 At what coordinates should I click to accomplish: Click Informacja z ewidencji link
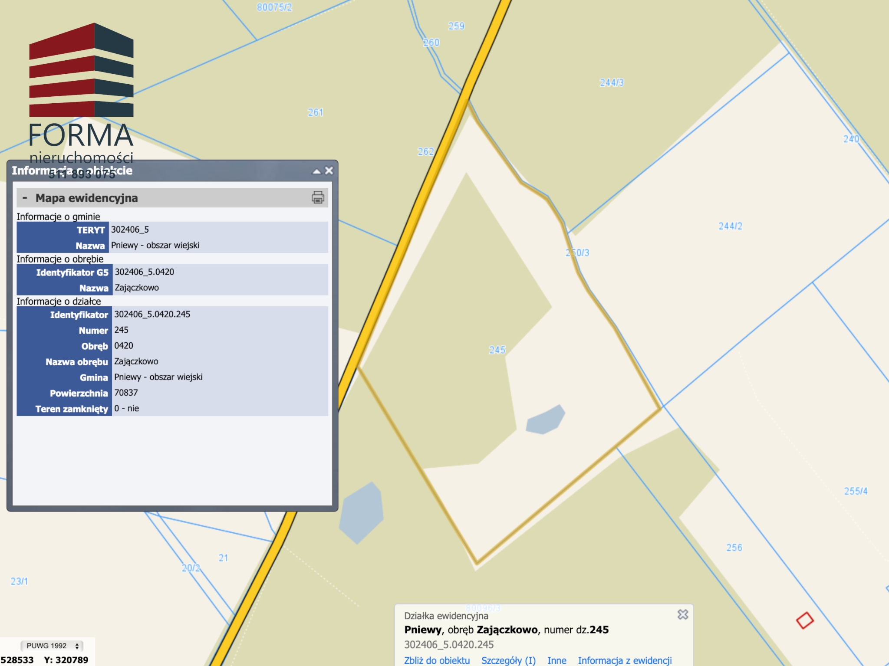[625, 660]
